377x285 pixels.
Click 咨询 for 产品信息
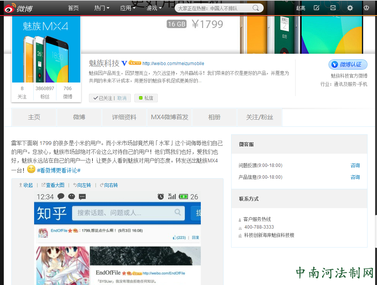(x=355, y=177)
